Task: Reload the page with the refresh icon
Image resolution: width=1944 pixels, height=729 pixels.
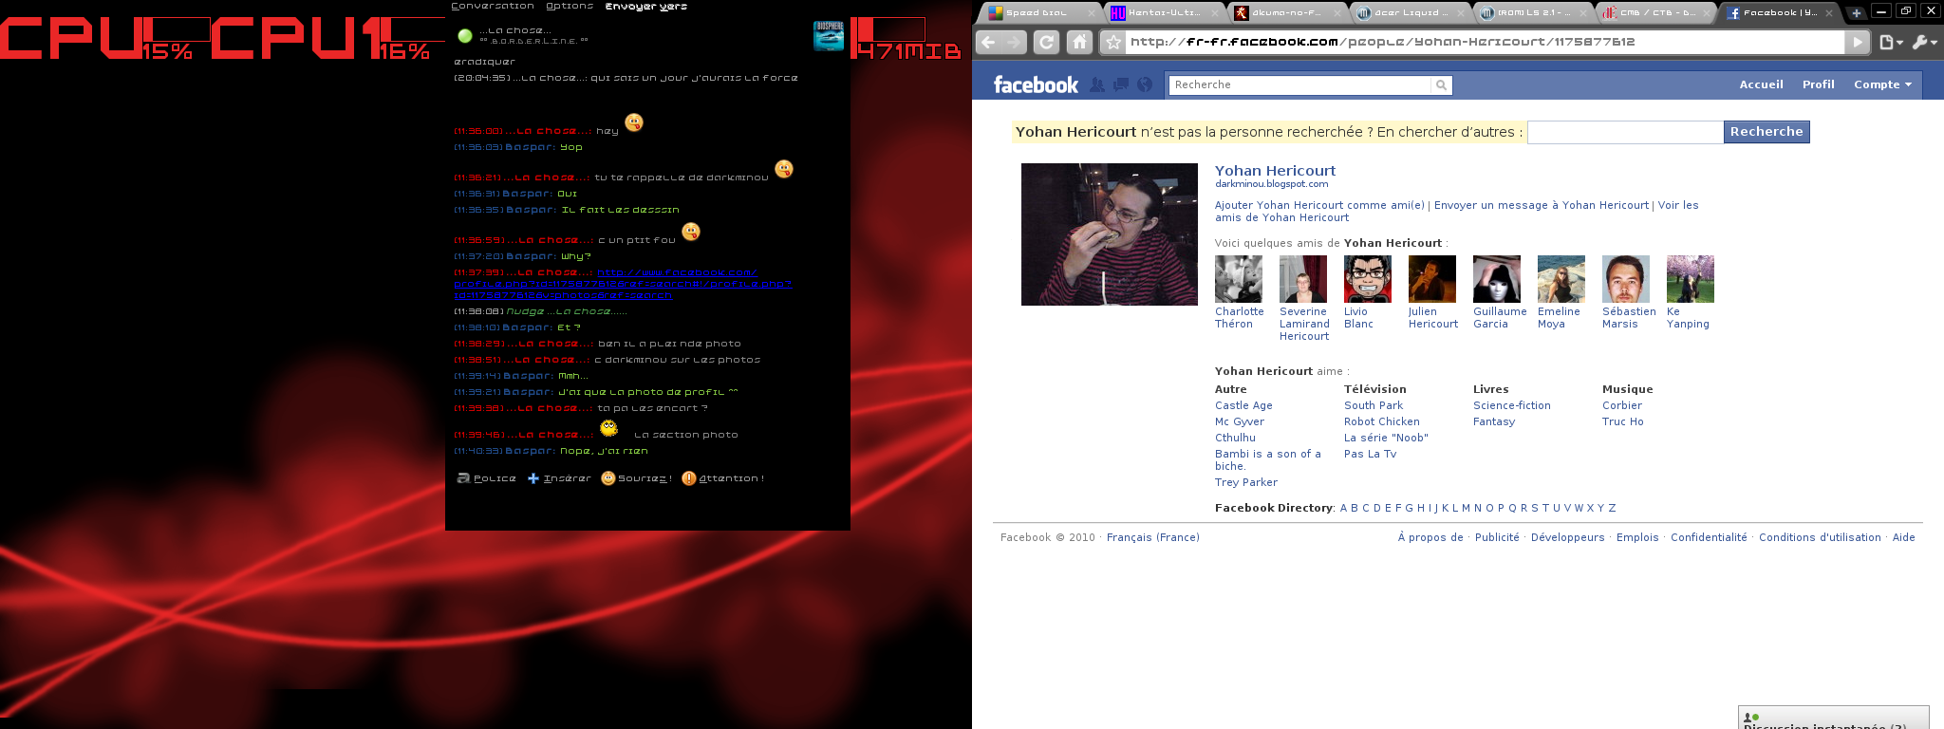Action: tap(1046, 42)
